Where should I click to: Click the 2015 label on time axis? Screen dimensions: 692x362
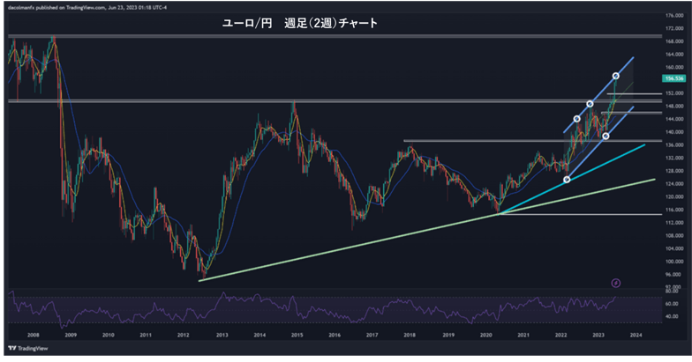click(x=297, y=335)
